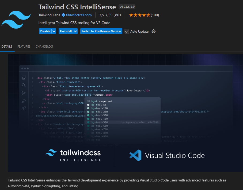This screenshot has width=243, height=190.
Task: Open the extension settings gear
Action: click(153, 32)
